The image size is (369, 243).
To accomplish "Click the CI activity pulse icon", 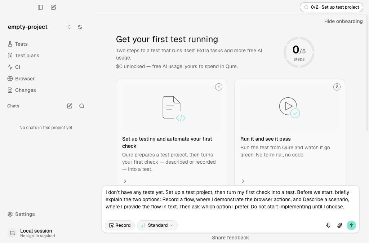I will (x=10, y=67).
